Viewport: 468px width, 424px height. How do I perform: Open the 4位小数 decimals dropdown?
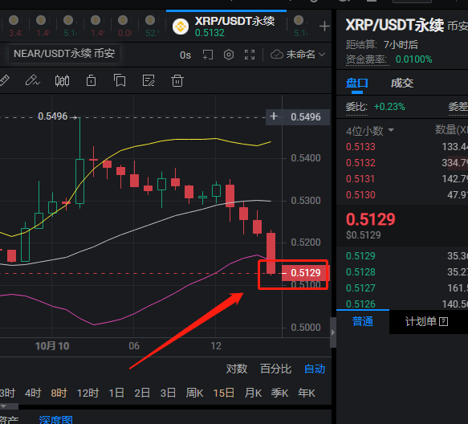[370, 131]
